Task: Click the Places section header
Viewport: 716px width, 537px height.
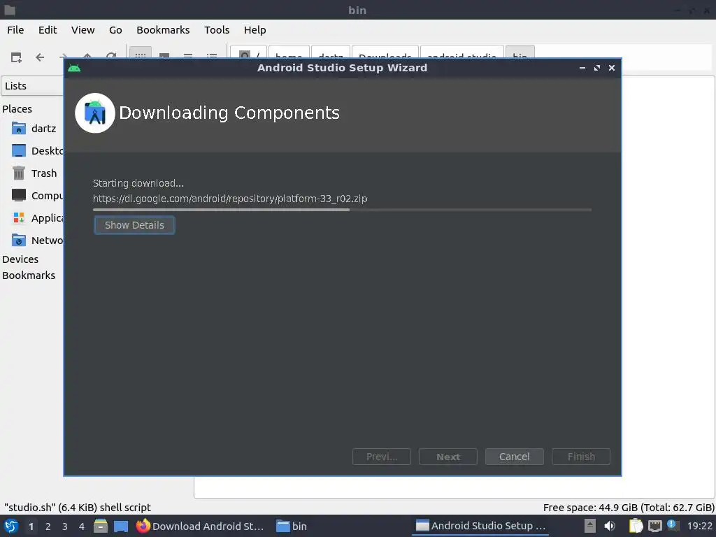Action: tap(17, 109)
